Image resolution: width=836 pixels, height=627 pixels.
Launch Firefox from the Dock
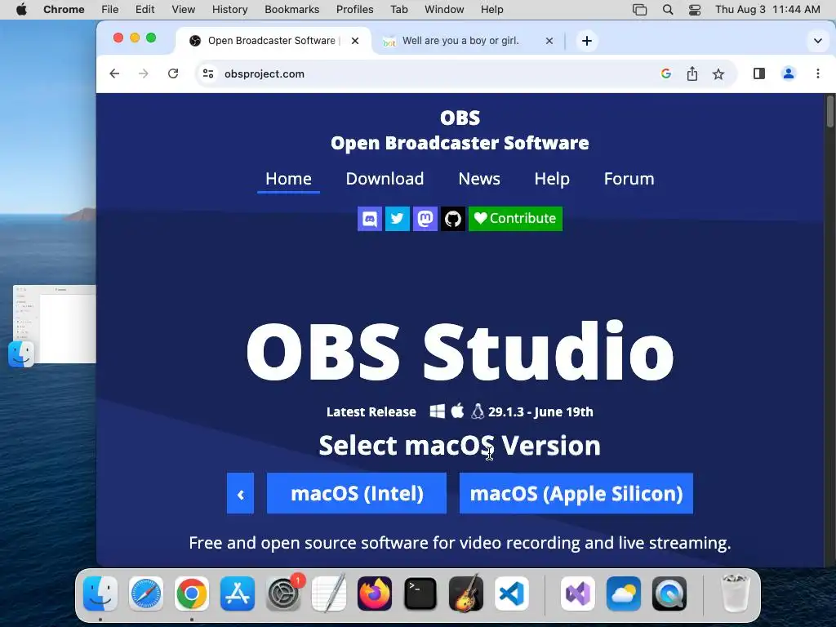[x=374, y=593]
